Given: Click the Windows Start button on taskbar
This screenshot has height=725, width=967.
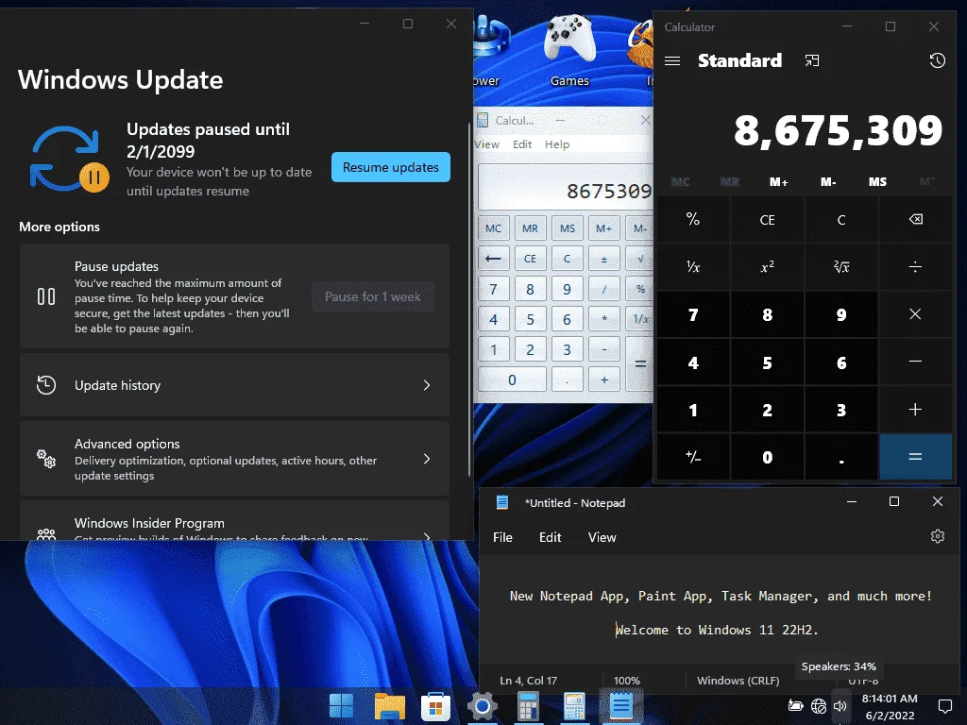Looking at the screenshot, I should click(341, 706).
